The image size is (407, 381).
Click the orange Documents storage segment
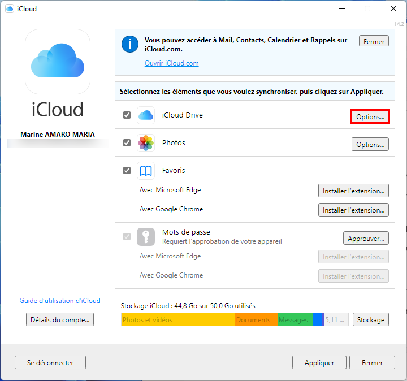pos(256,319)
